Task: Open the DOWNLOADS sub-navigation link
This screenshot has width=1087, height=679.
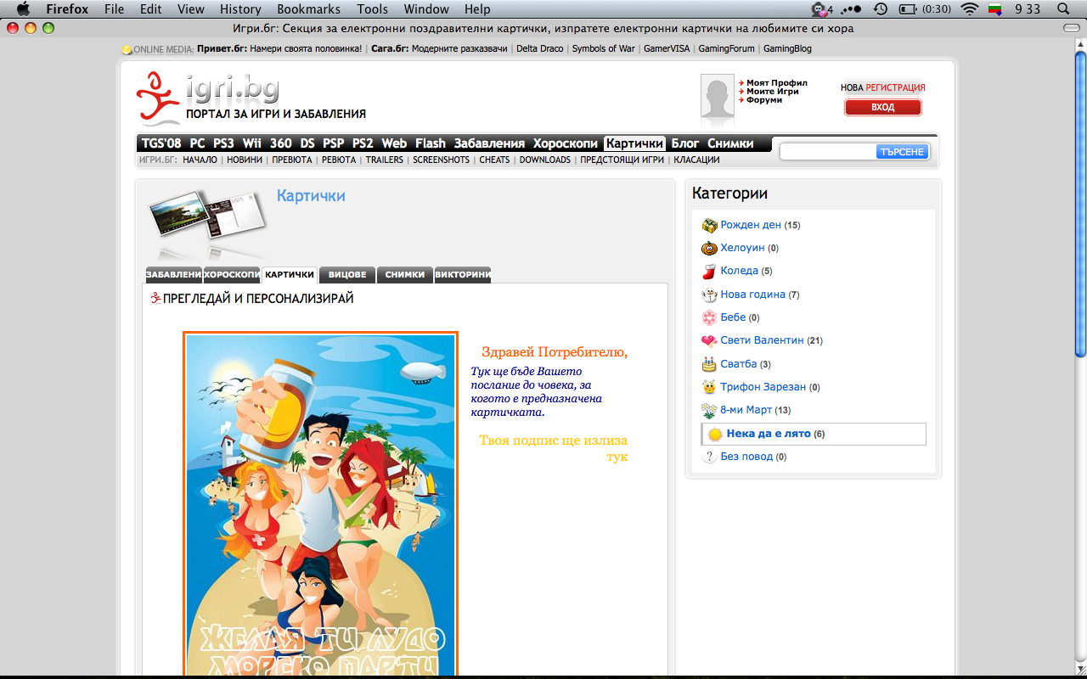Action: pos(545,160)
